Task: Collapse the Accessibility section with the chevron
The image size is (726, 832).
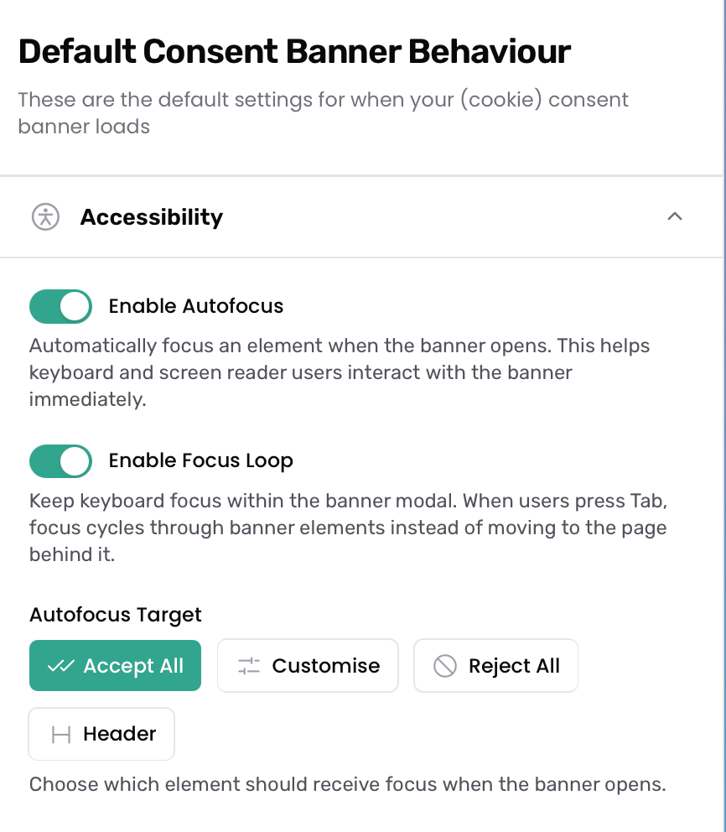Action: coord(675,216)
